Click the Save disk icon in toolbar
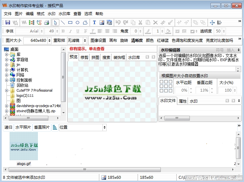Viewport: 244px width, 182px height. tap(8, 23)
